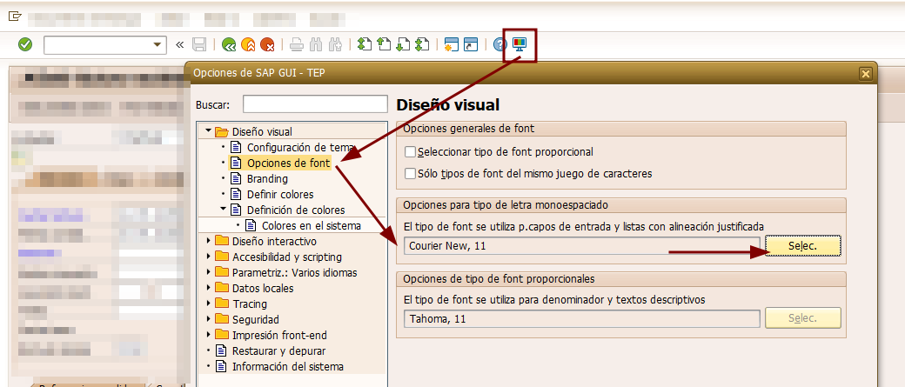Click the green checkmark Enter icon
The width and height of the screenshot is (905, 387).
[x=25, y=44]
